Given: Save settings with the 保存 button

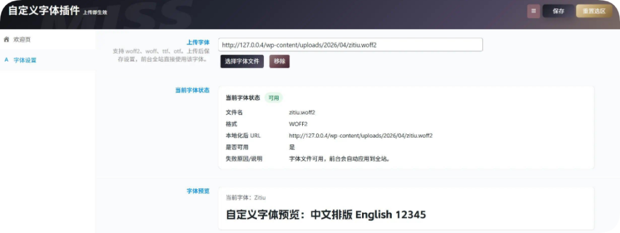Looking at the screenshot, I should click(x=558, y=11).
